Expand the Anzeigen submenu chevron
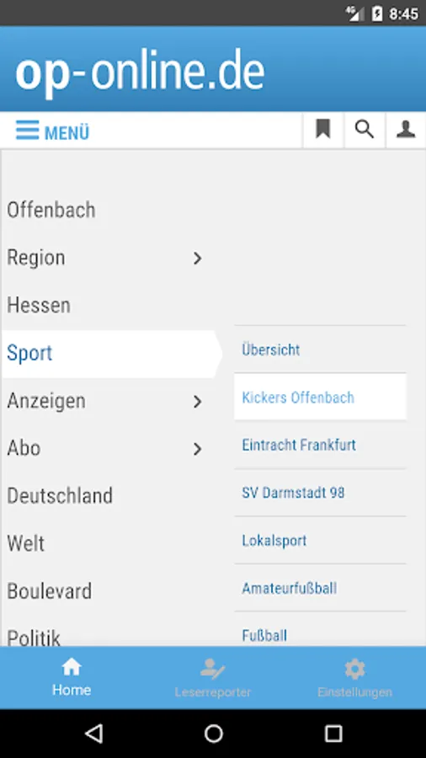Viewport: 426px width, 758px height. coord(197,401)
